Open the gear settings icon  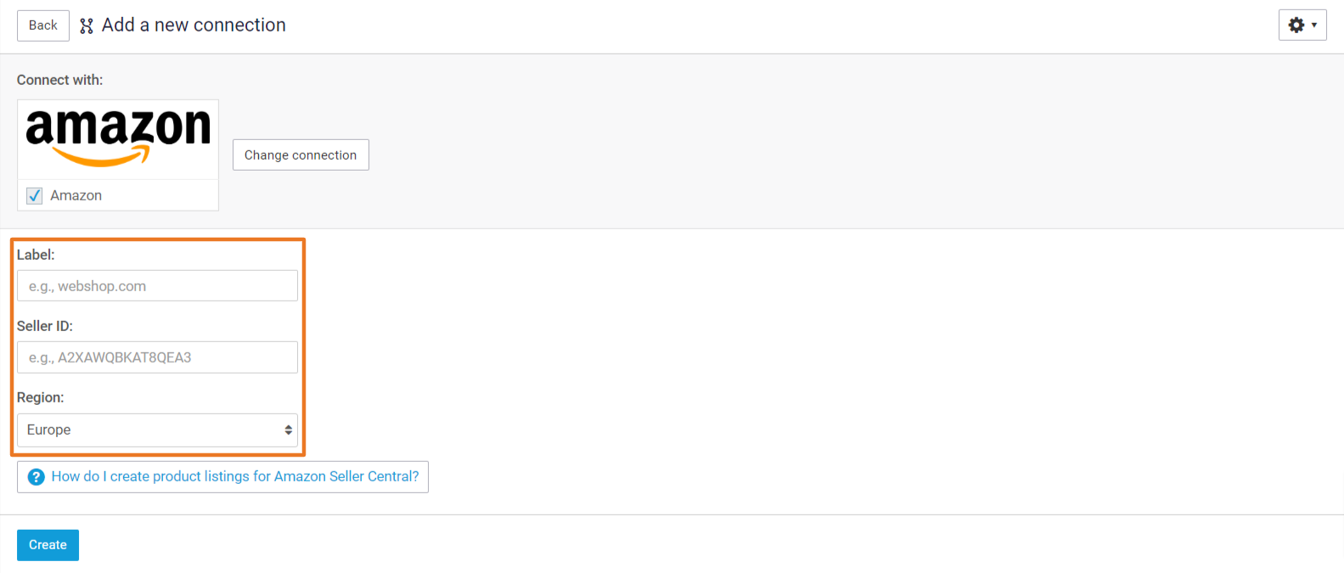coord(1296,25)
